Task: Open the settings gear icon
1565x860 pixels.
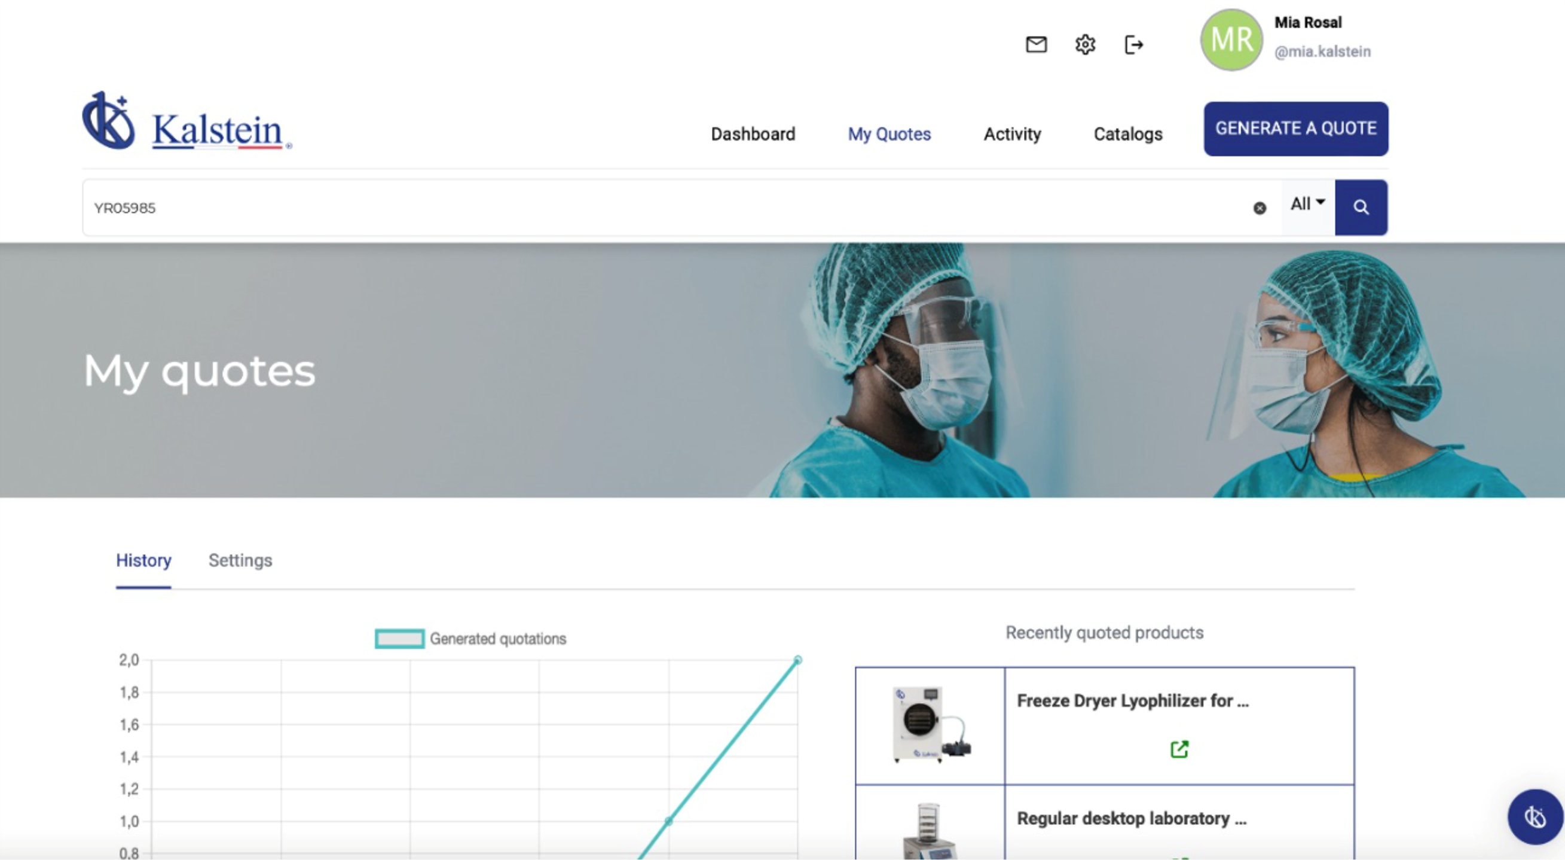Action: 1085,44
